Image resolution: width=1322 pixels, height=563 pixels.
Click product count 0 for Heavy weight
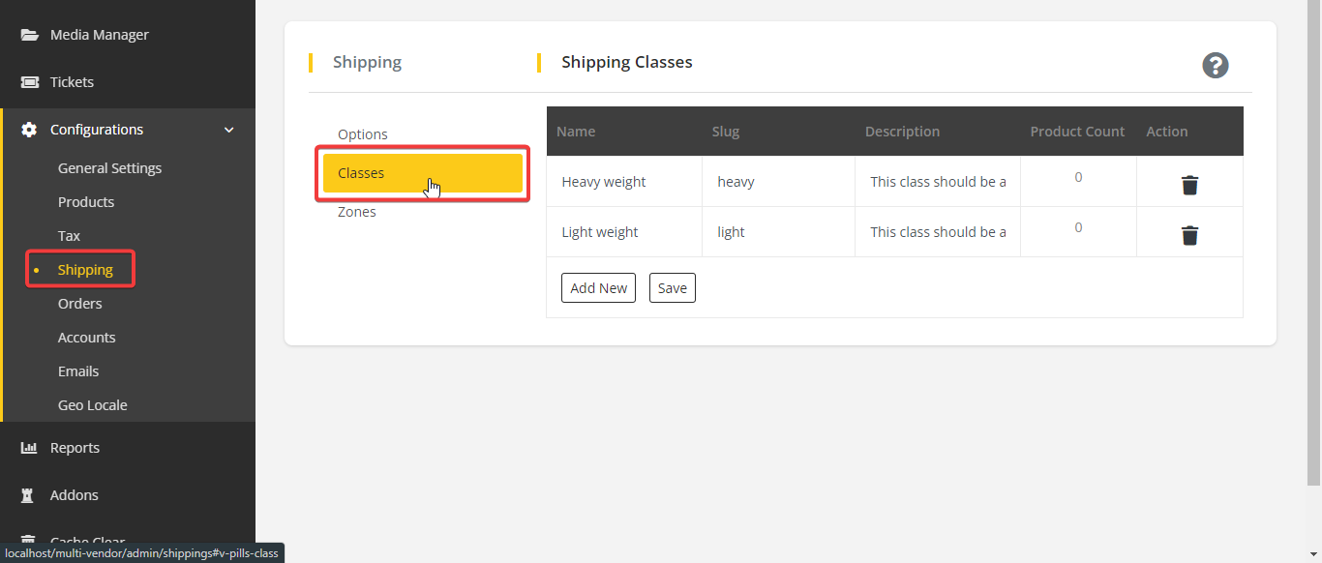[x=1078, y=177]
